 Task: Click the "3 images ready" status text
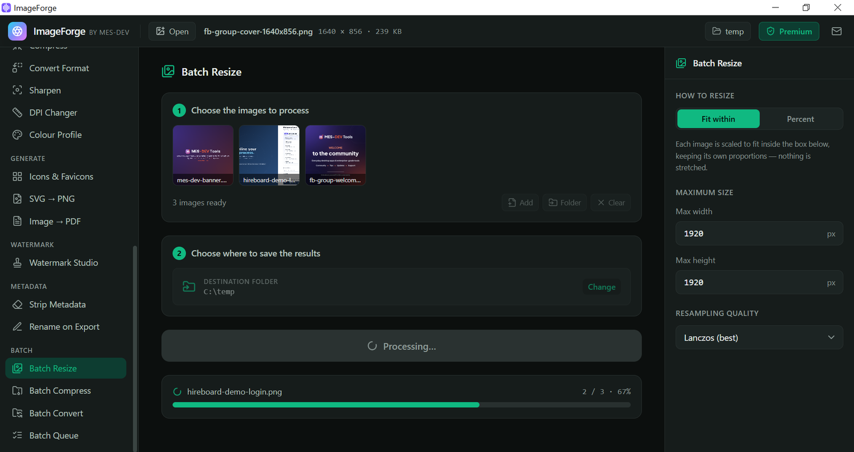[199, 203]
